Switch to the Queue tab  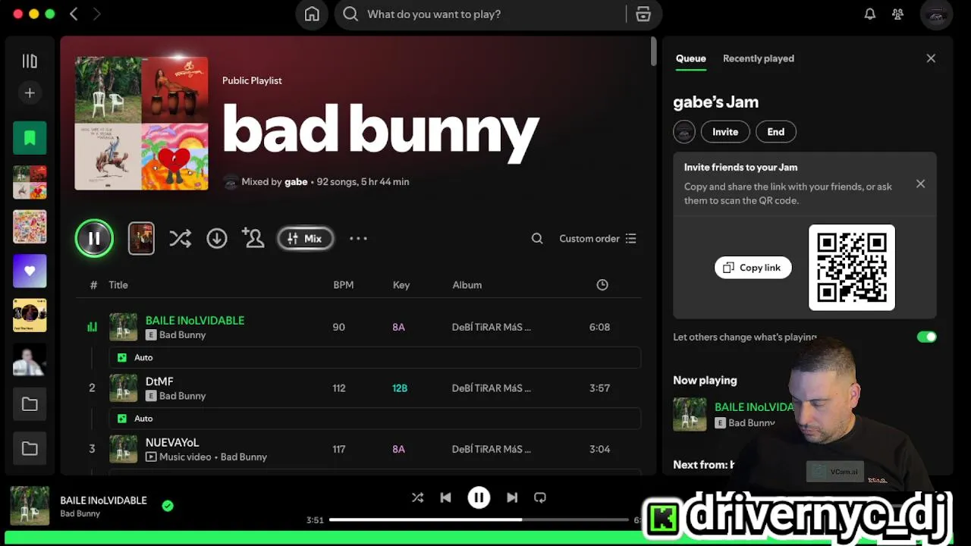click(x=691, y=58)
